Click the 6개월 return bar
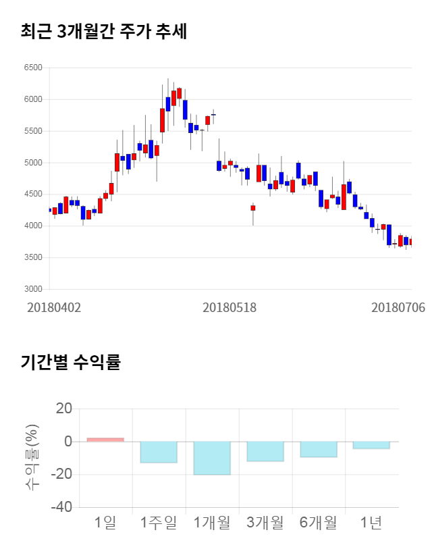The width and height of the screenshot is (432, 547). 319,449
